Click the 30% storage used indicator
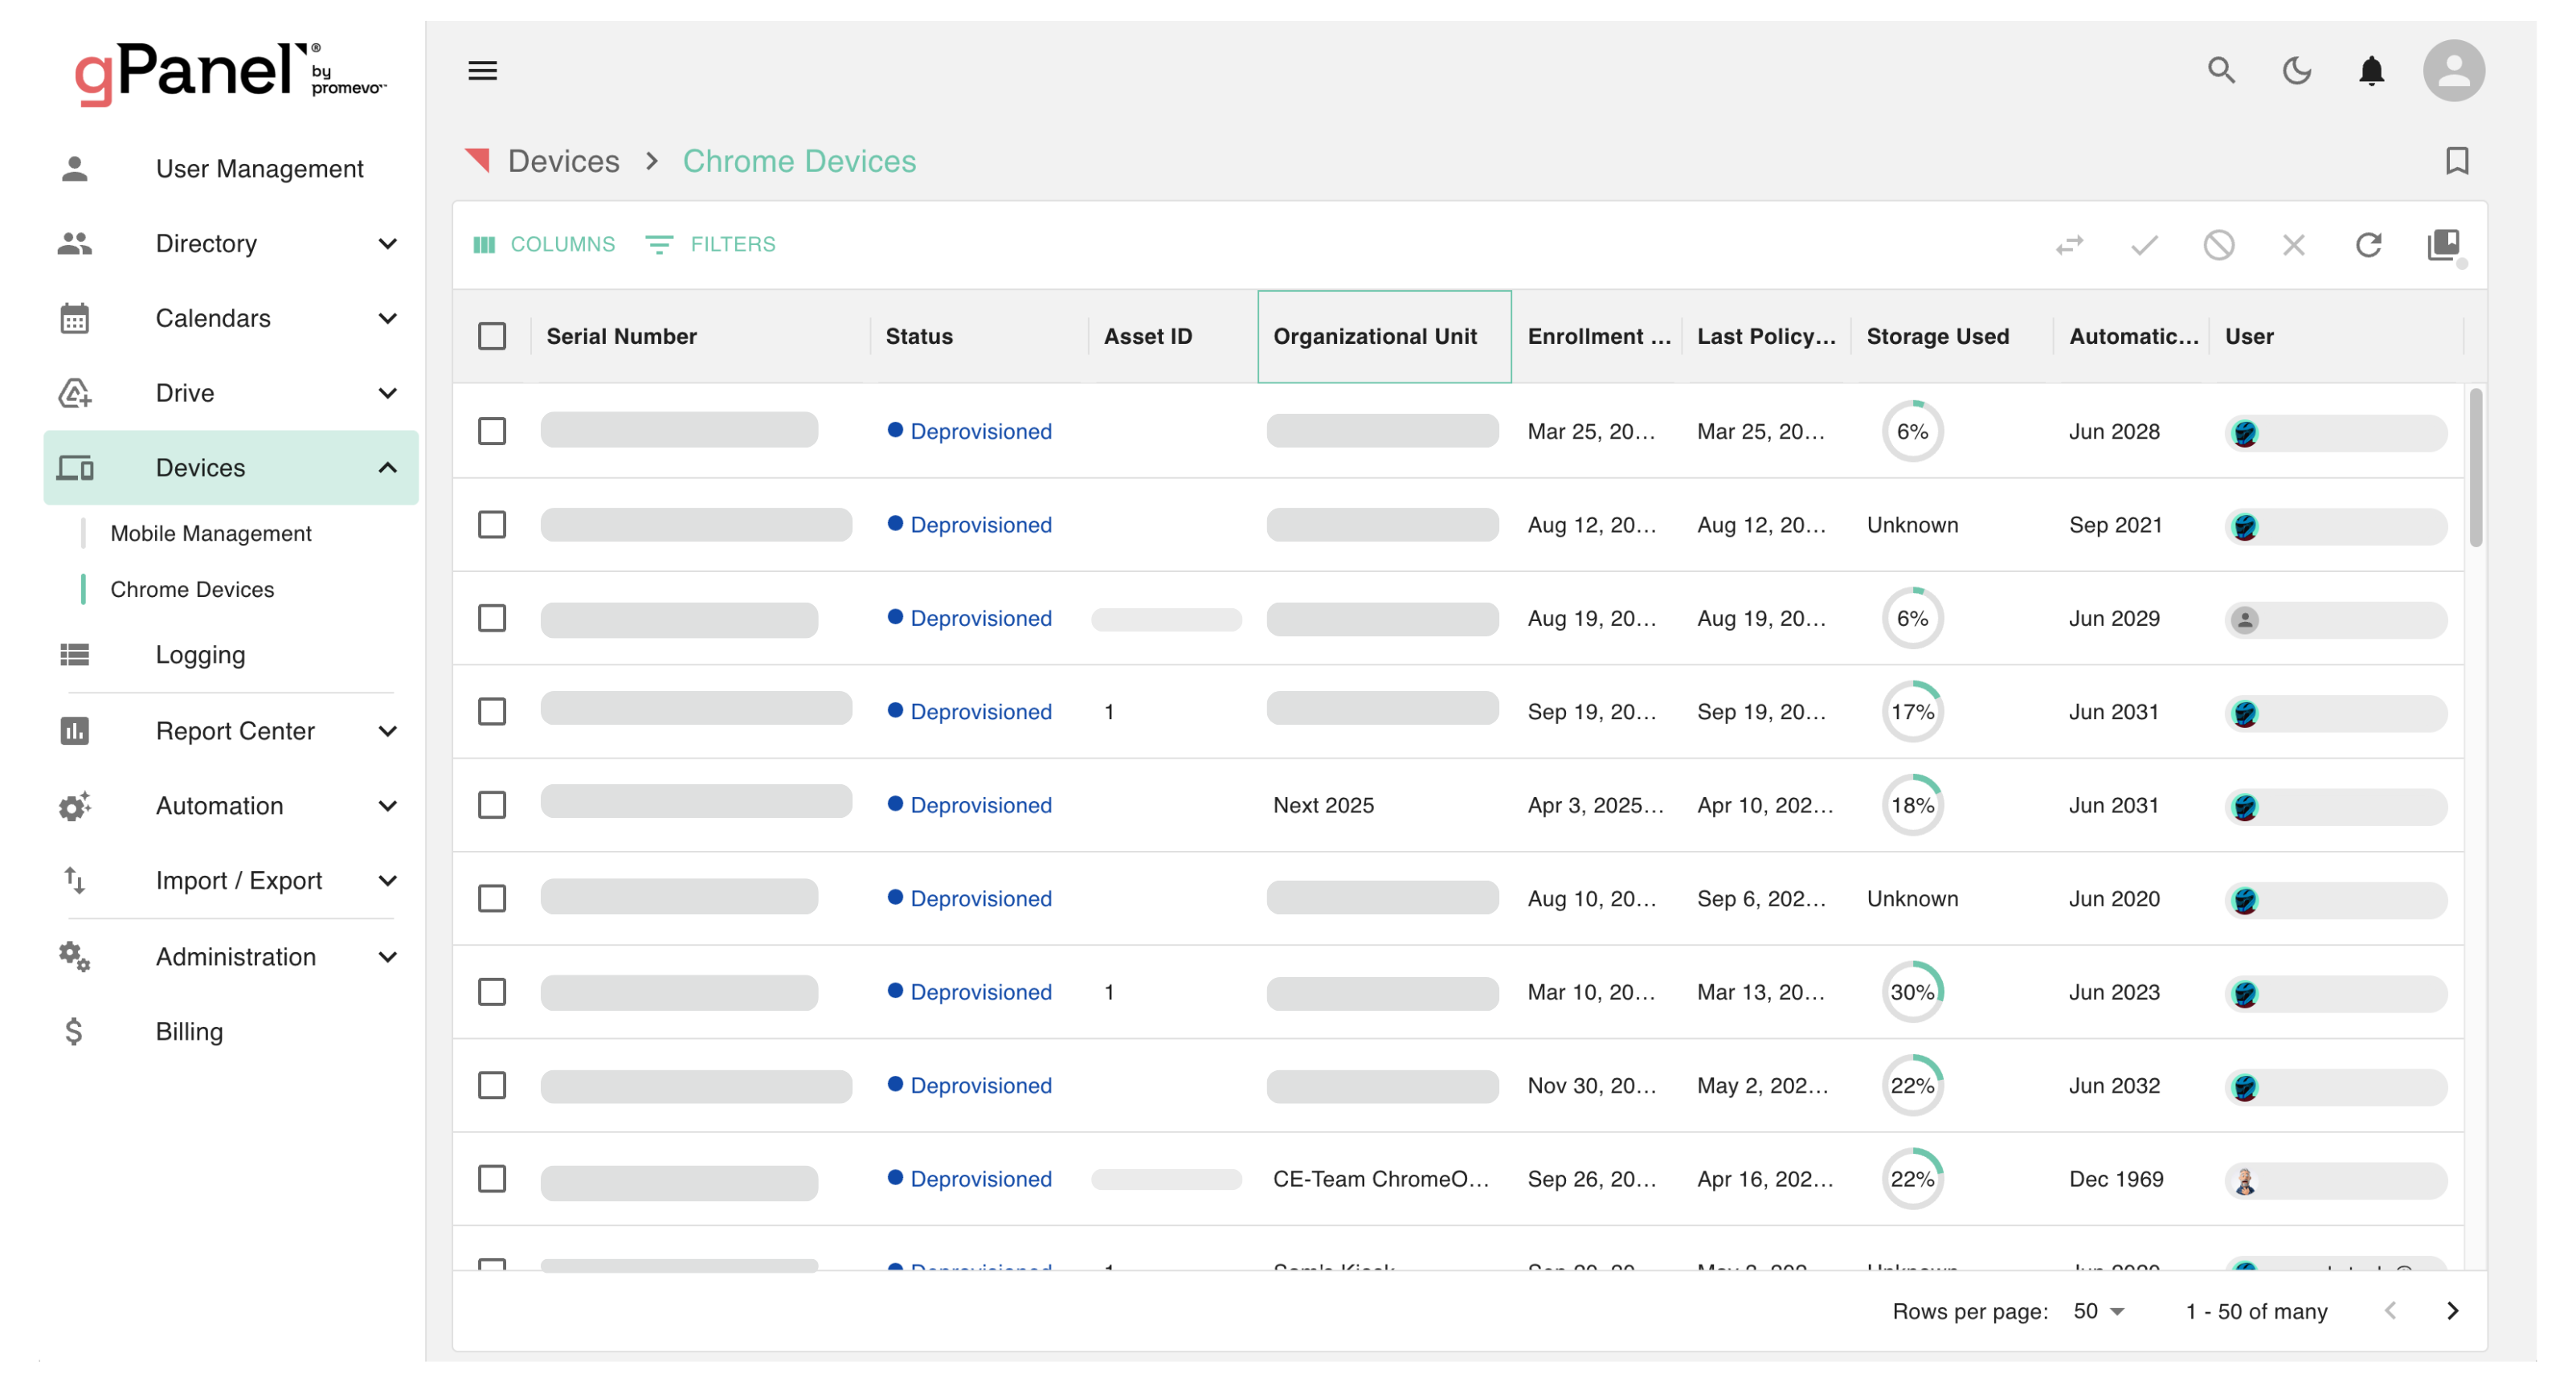The height and width of the screenshot is (1382, 2576). point(1912,992)
